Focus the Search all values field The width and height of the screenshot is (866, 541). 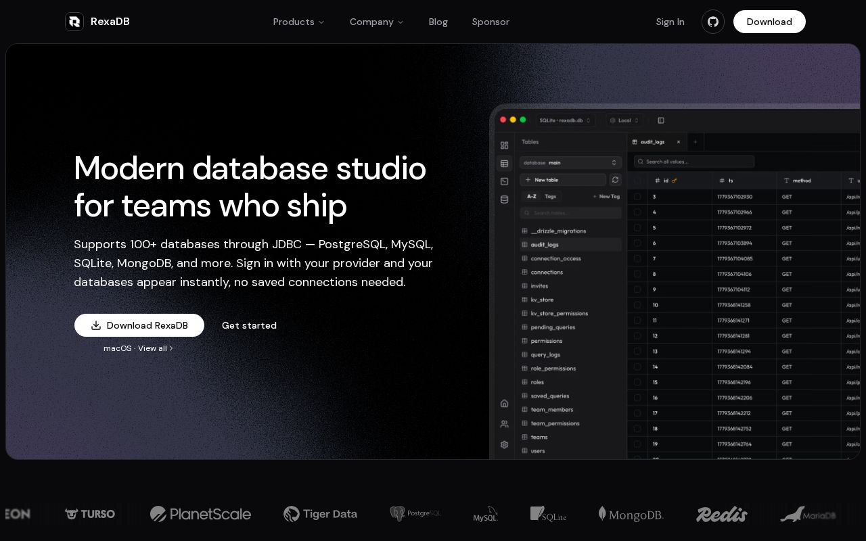[693, 162]
